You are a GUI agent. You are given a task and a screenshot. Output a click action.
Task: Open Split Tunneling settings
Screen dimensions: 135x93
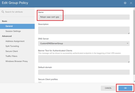pyautogui.click(x=12, y=46)
